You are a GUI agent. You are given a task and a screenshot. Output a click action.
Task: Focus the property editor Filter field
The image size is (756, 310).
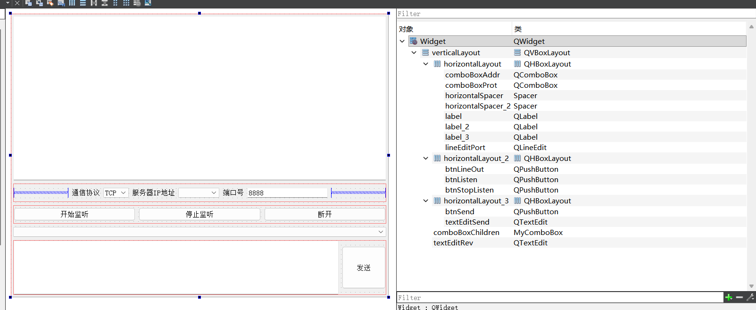pos(560,298)
